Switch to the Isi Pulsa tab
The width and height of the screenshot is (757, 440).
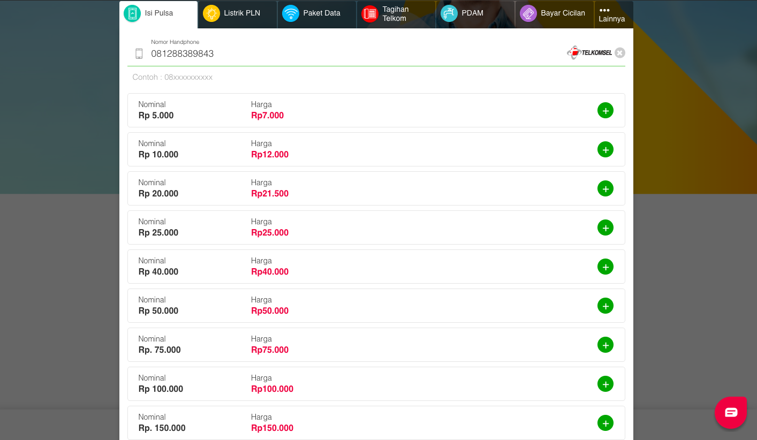(158, 14)
